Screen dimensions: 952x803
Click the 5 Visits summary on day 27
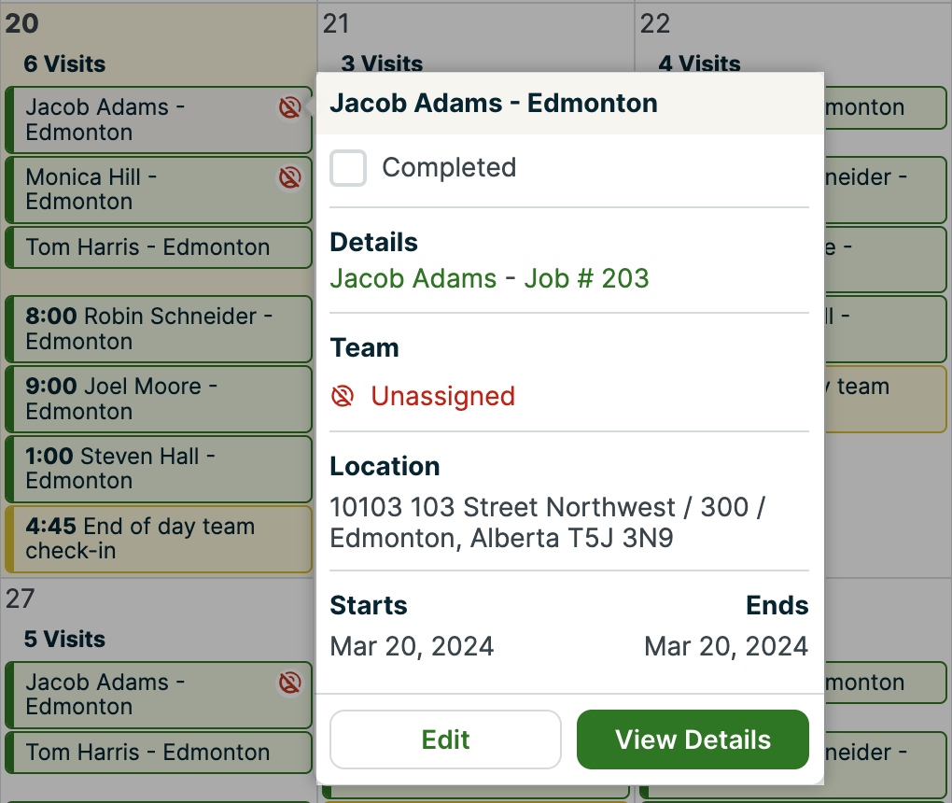click(64, 640)
